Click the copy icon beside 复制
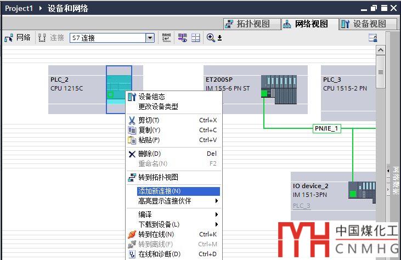Screen dimensions: 401x260 132,130
